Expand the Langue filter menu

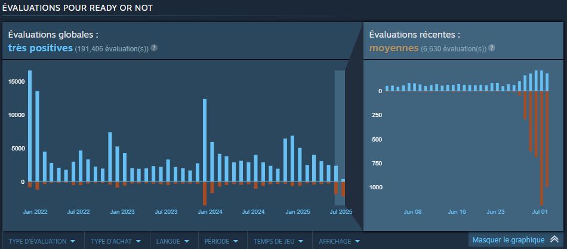click(172, 241)
